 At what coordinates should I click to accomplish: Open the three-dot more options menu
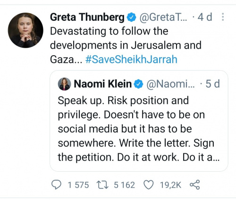(x=223, y=17)
